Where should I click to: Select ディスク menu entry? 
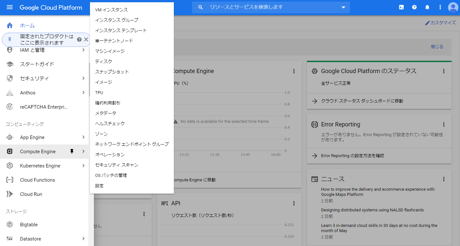[x=132, y=61]
